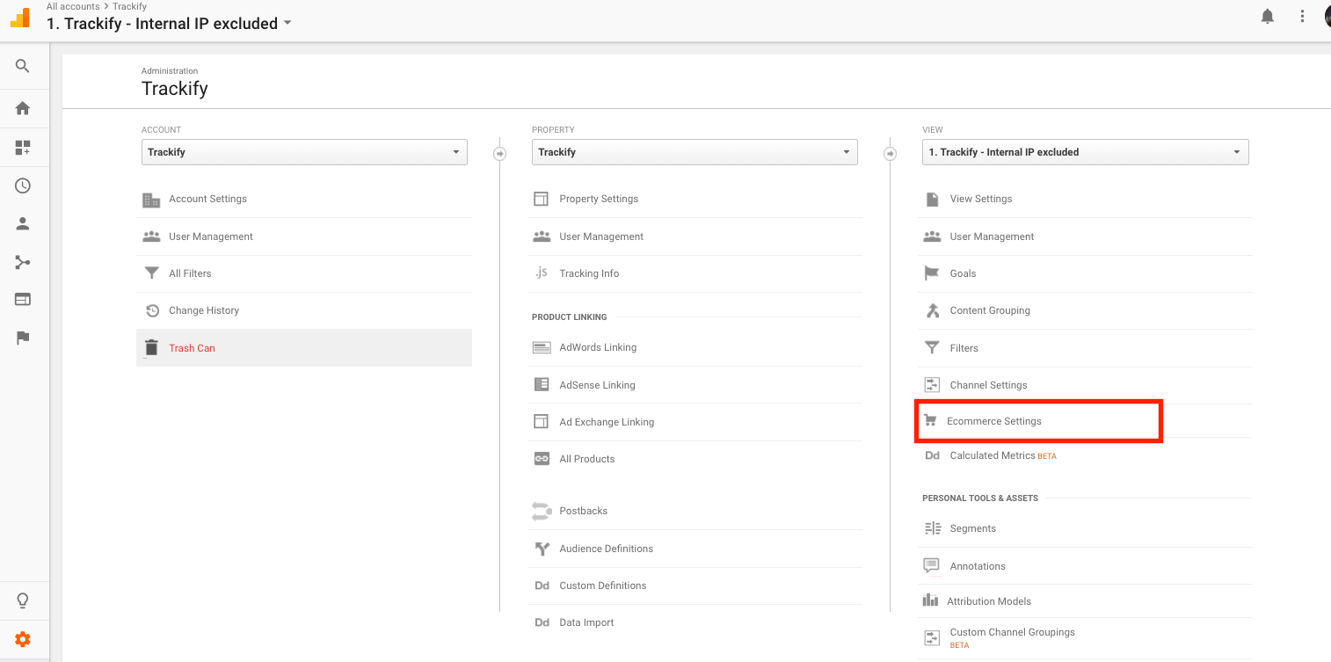Image resolution: width=1331 pixels, height=662 pixels.
Task: Click the AdWords Linking icon
Action: 542,347
